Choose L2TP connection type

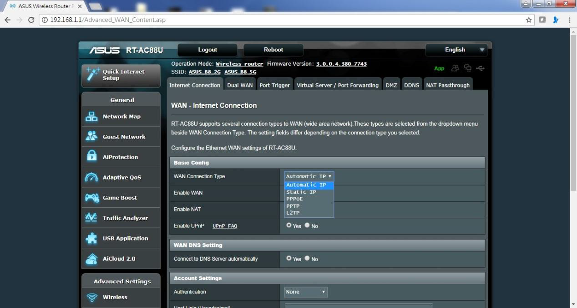(x=309, y=213)
